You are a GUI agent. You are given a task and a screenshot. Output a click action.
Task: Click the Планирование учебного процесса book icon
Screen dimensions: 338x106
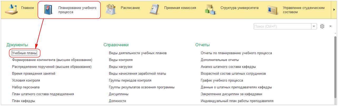pos(49,10)
